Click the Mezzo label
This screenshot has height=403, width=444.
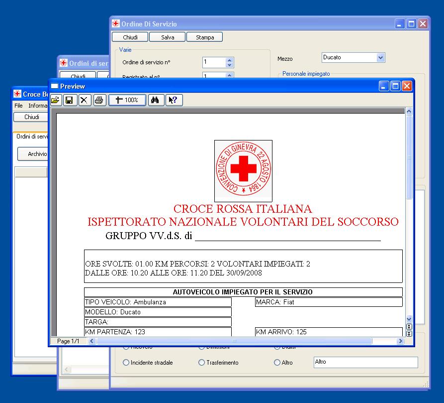click(285, 59)
